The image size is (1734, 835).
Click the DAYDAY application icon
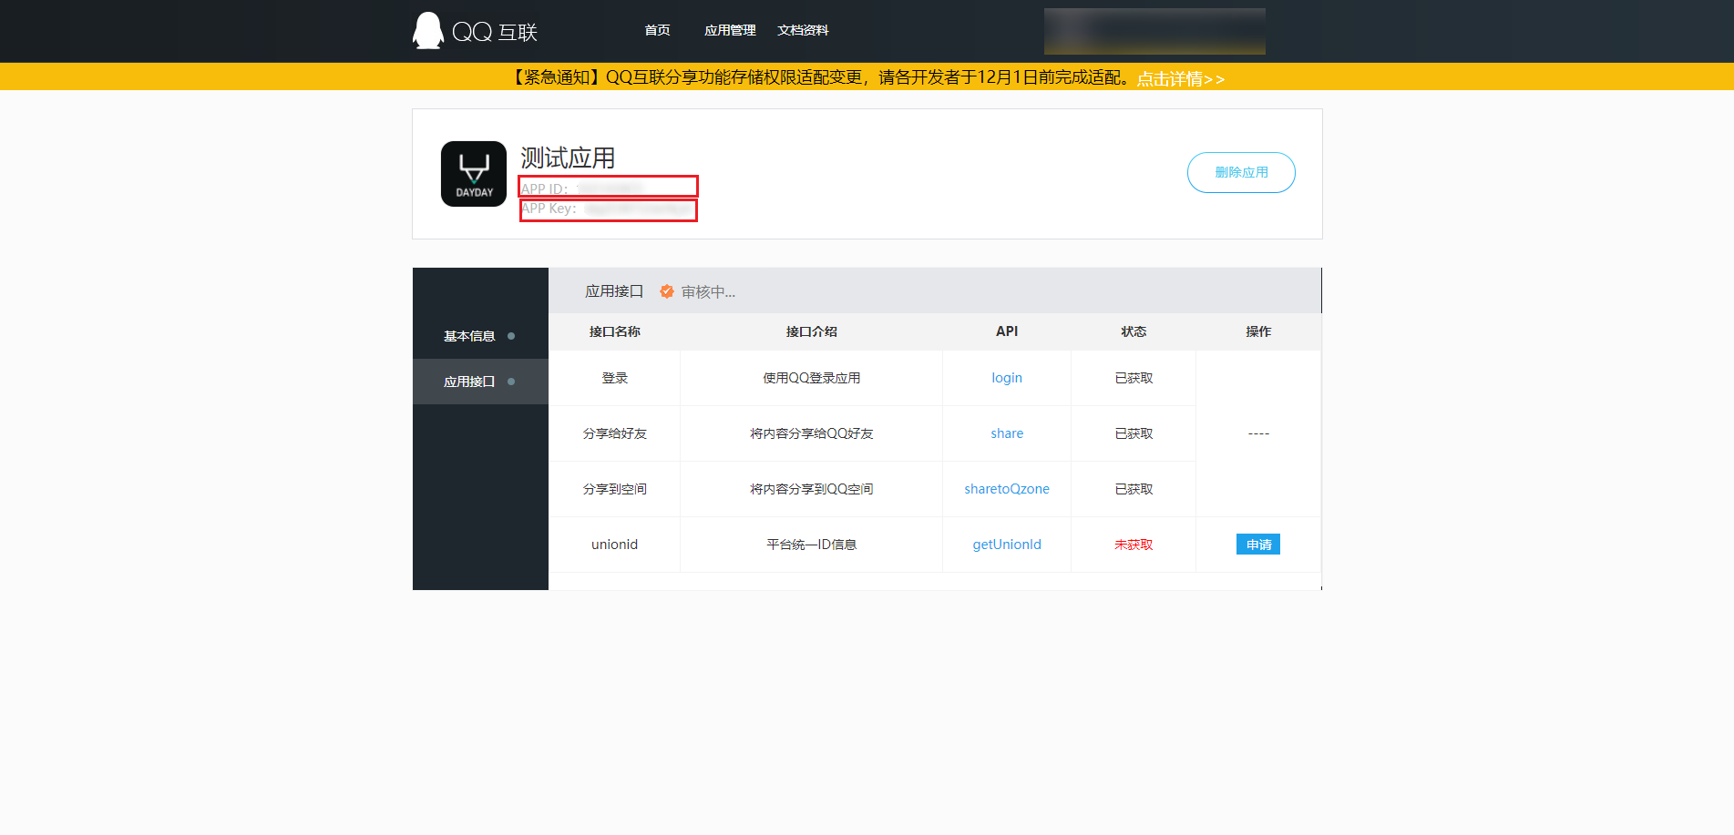473,173
